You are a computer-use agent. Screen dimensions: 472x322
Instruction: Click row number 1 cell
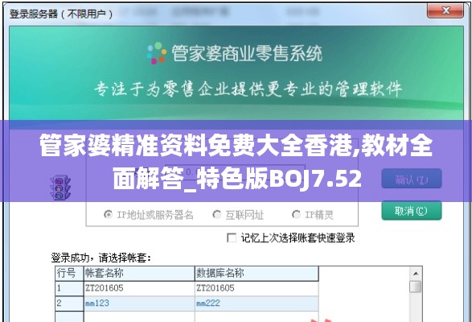[69, 288]
